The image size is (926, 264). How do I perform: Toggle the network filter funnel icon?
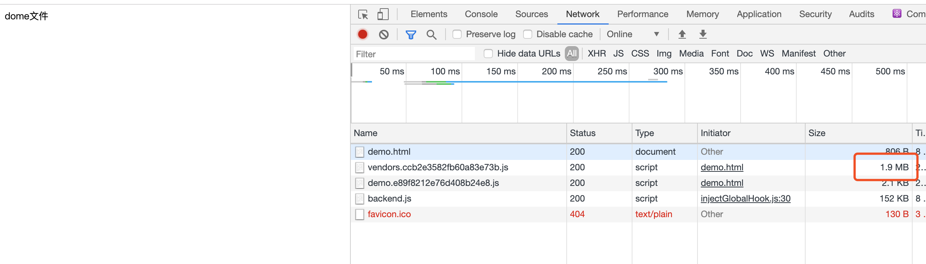pos(411,35)
